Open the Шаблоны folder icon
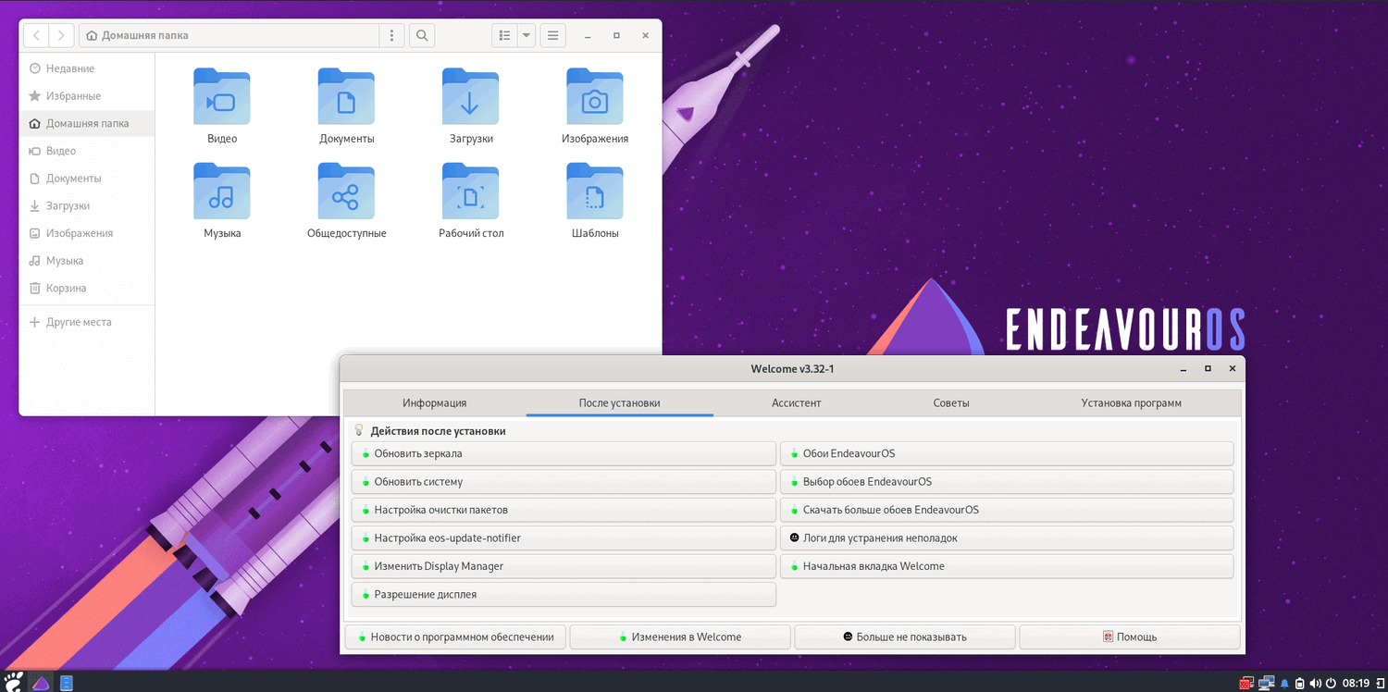 click(595, 192)
